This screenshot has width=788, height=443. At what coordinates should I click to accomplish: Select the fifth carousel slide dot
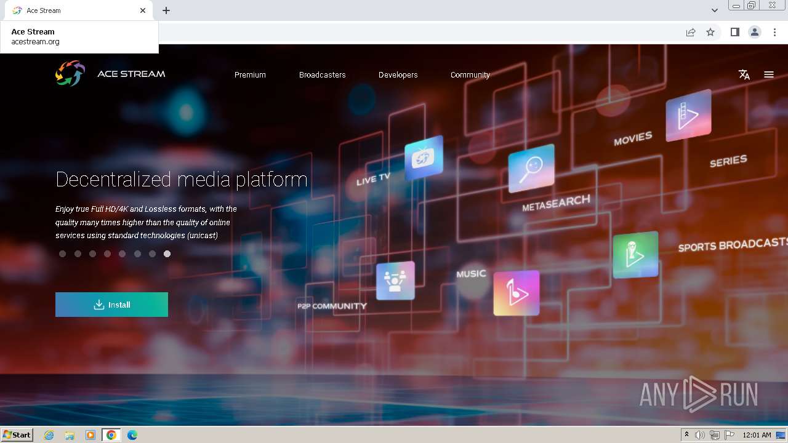tap(123, 253)
